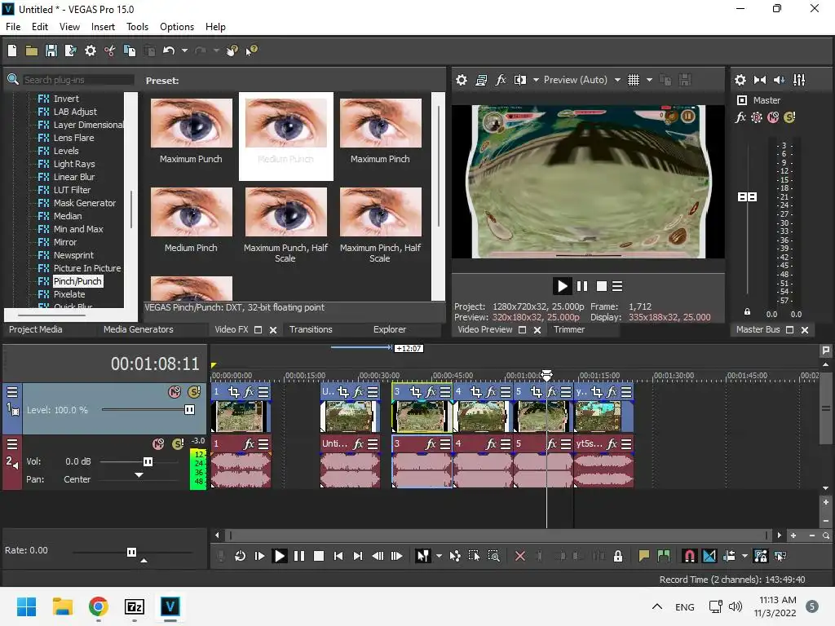Open Project Properties gear in main toolbar
The width and height of the screenshot is (835, 626).
point(91,51)
